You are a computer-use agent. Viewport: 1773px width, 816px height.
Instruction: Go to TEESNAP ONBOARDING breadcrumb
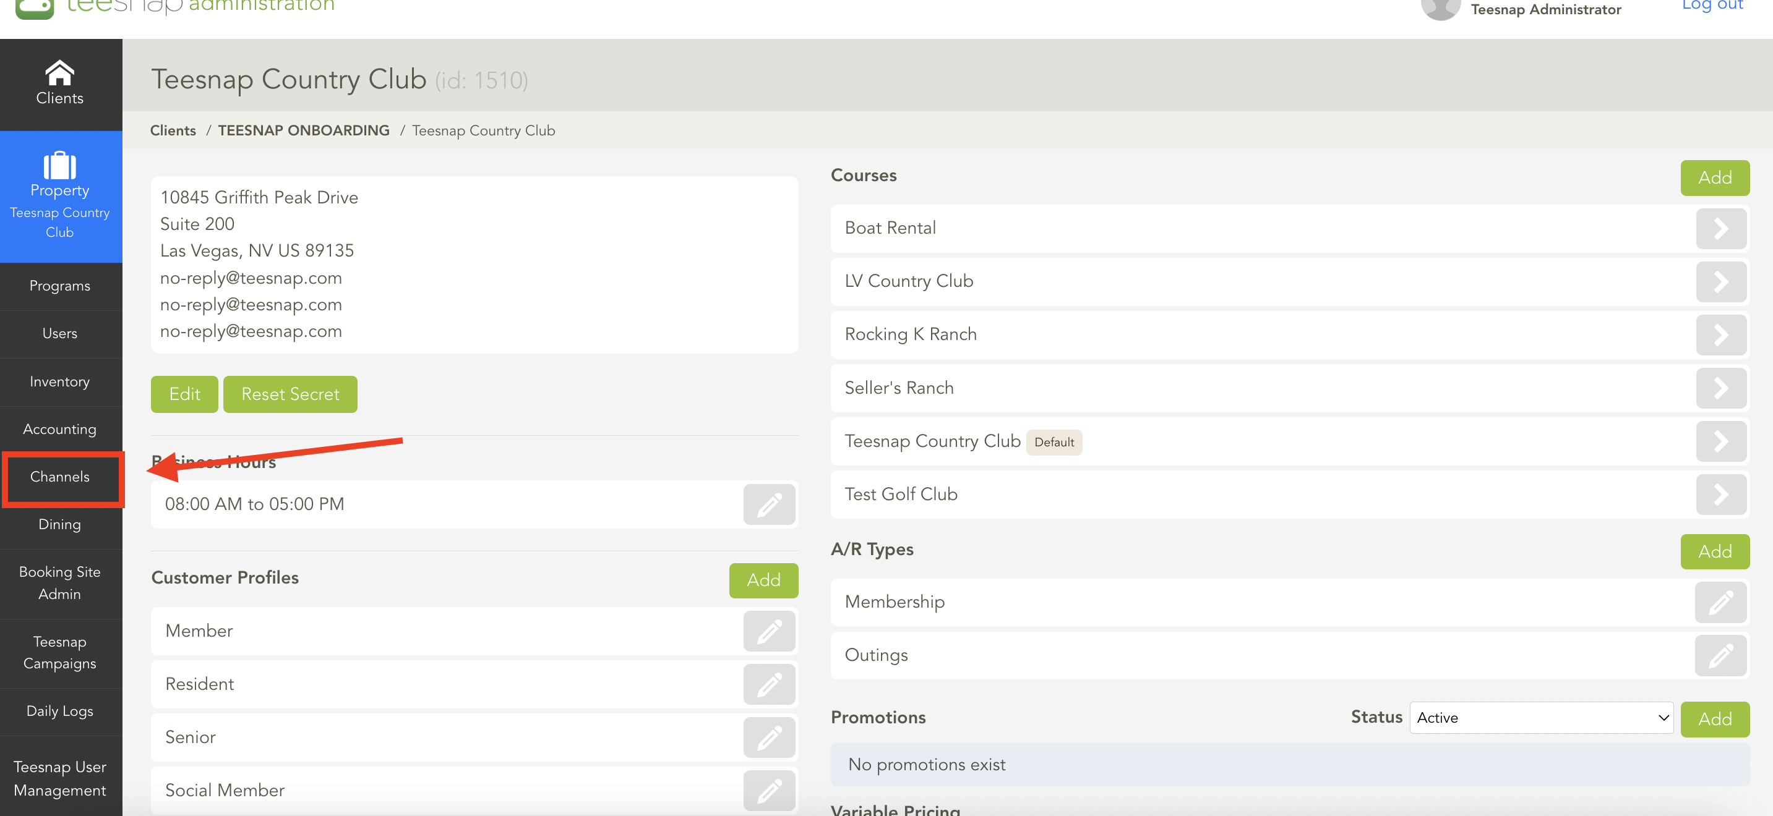click(x=304, y=130)
